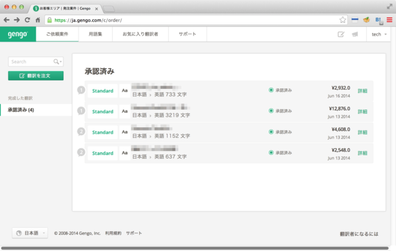
Task: Click the browser forward arrow
Action: (16, 20)
